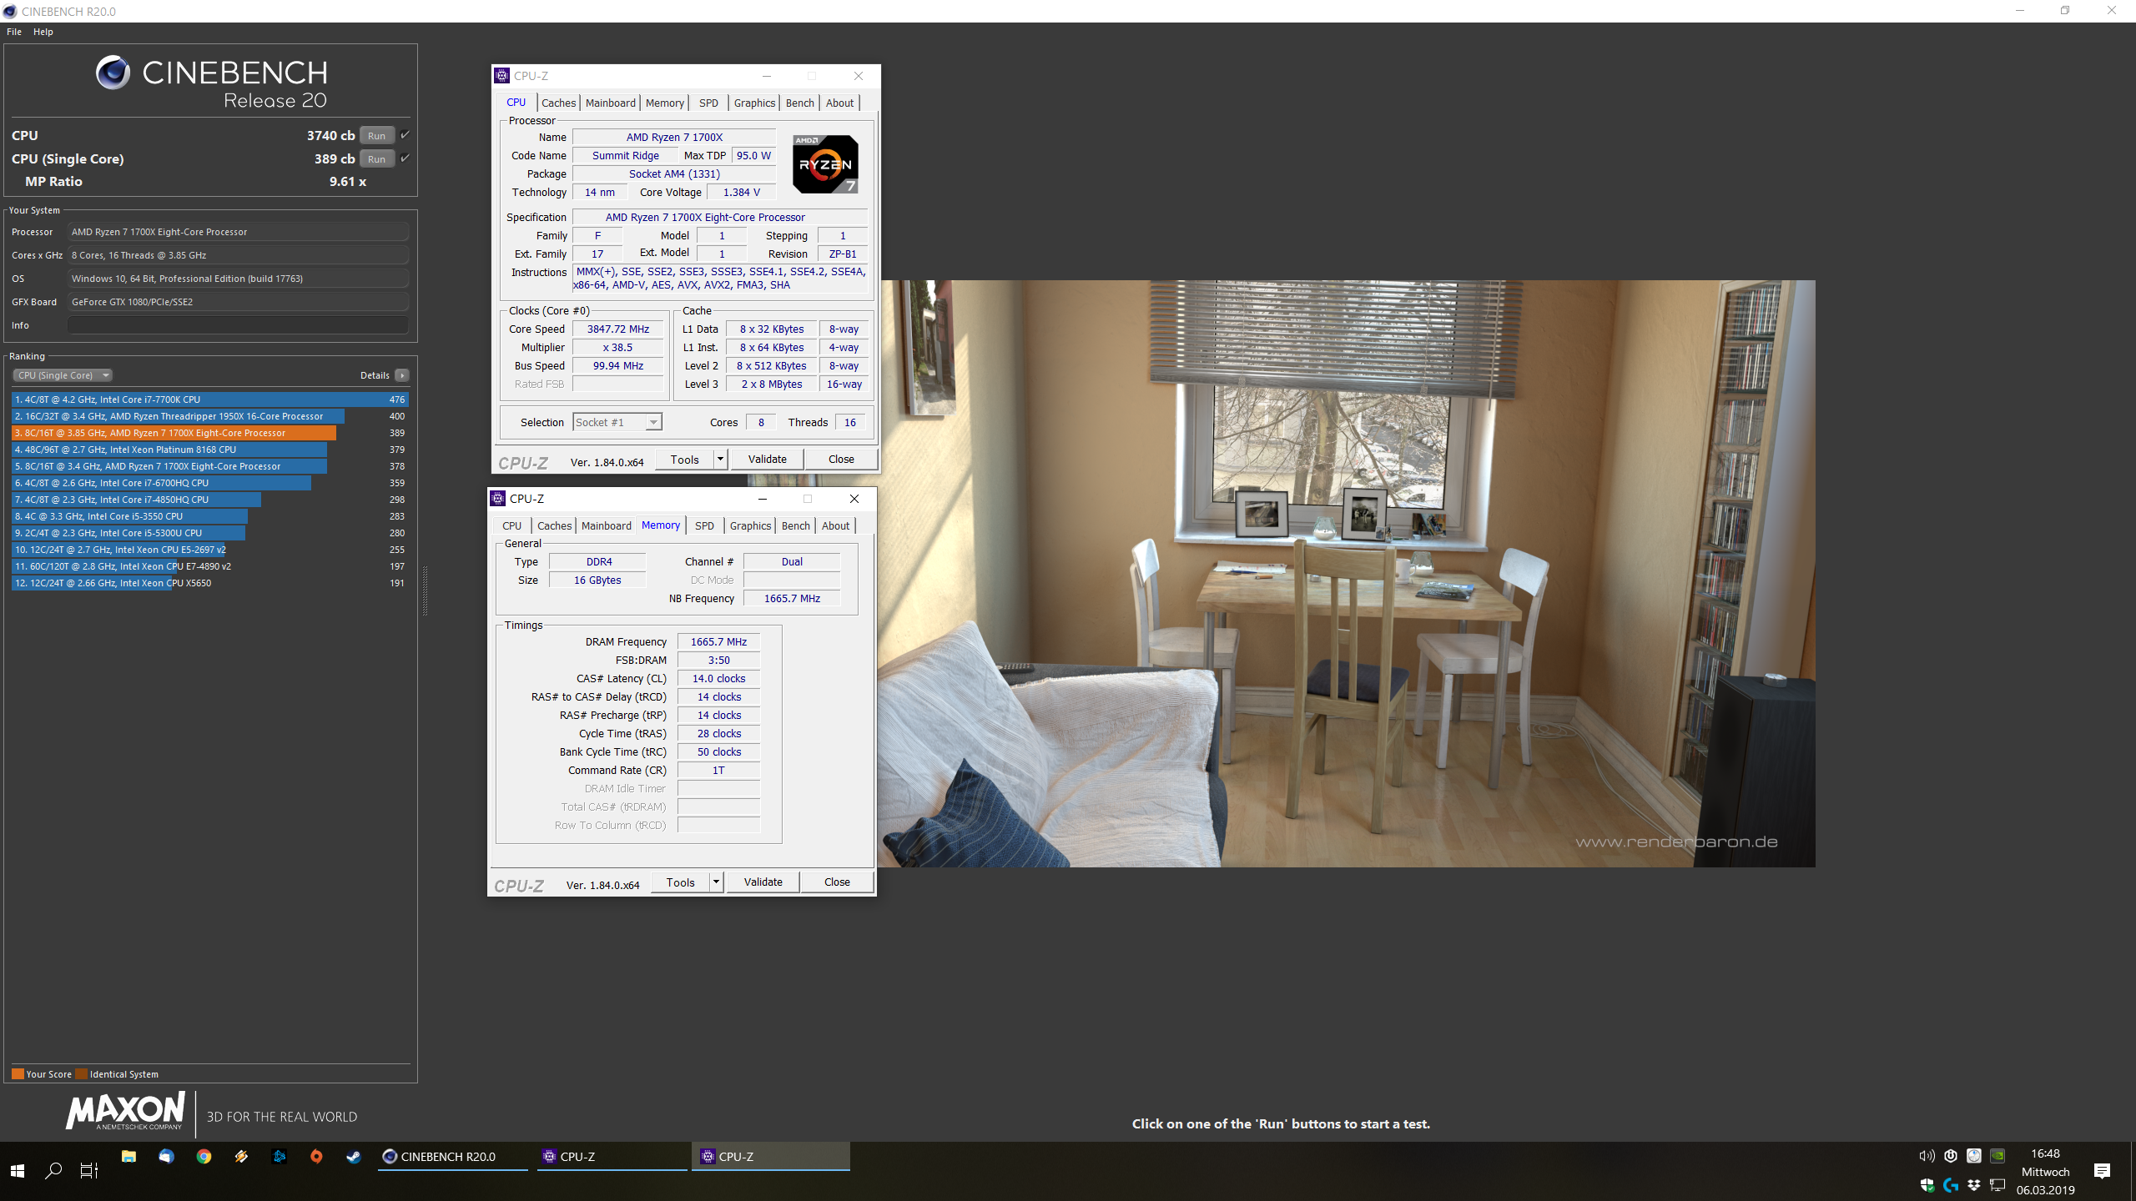This screenshot has width=2136, height=1201.
Task: Open About tab in lower CPU-Z
Action: point(835,525)
